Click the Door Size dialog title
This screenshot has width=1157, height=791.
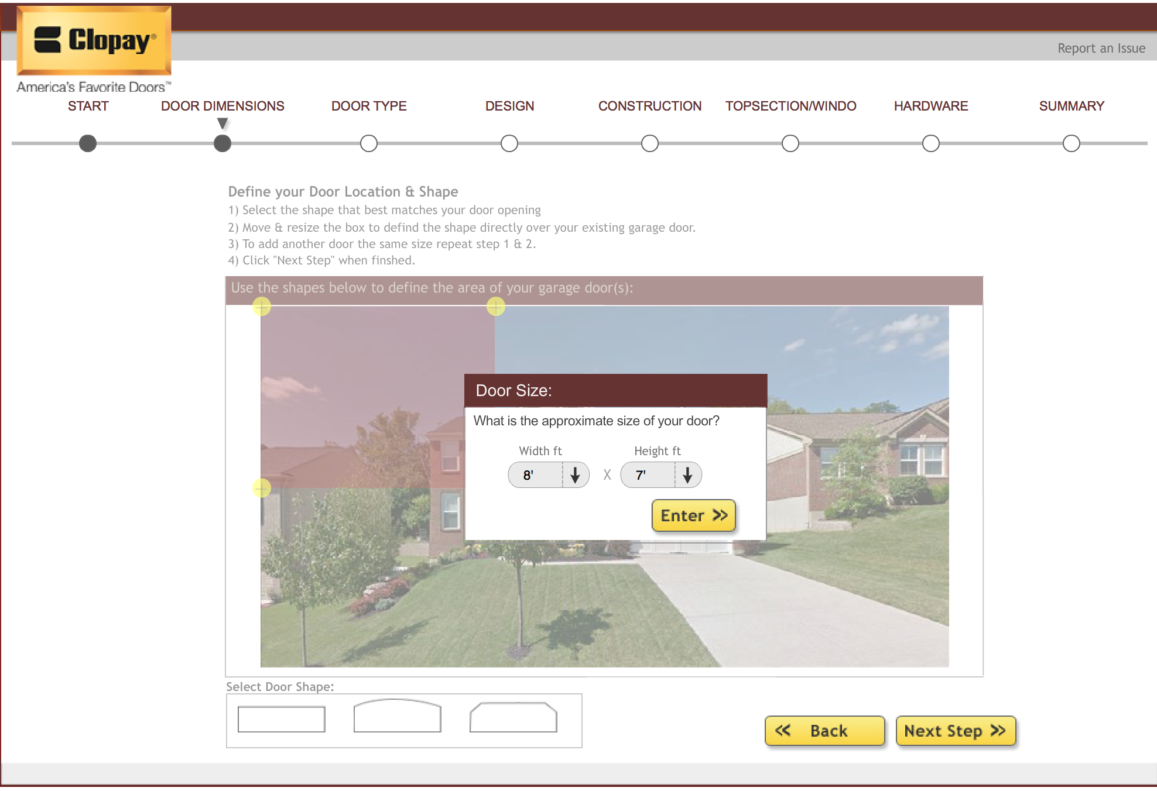(x=514, y=390)
